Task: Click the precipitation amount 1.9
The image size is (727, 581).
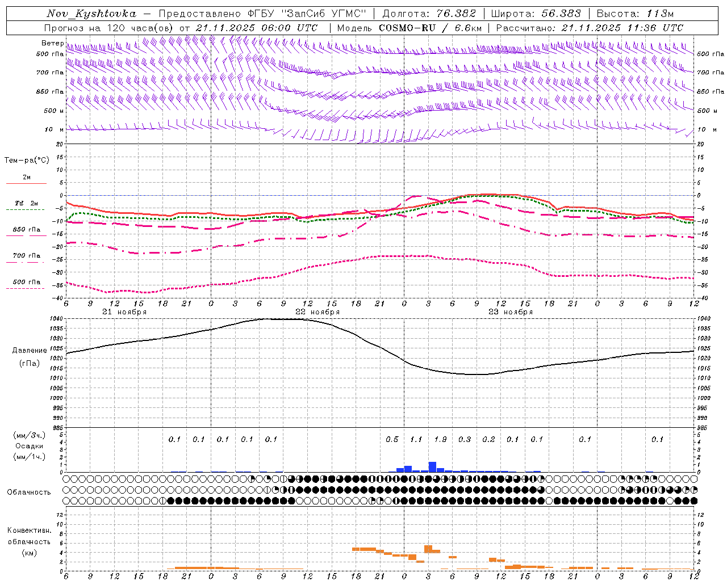Action: point(440,439)
